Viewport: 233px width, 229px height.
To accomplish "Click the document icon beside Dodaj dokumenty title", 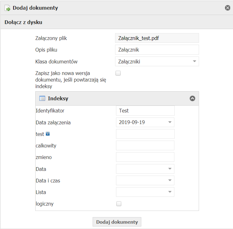I will (7, 8).
